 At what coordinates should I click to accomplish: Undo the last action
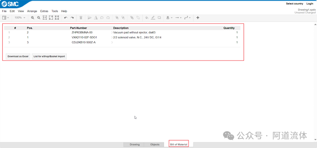click(66, 18)
